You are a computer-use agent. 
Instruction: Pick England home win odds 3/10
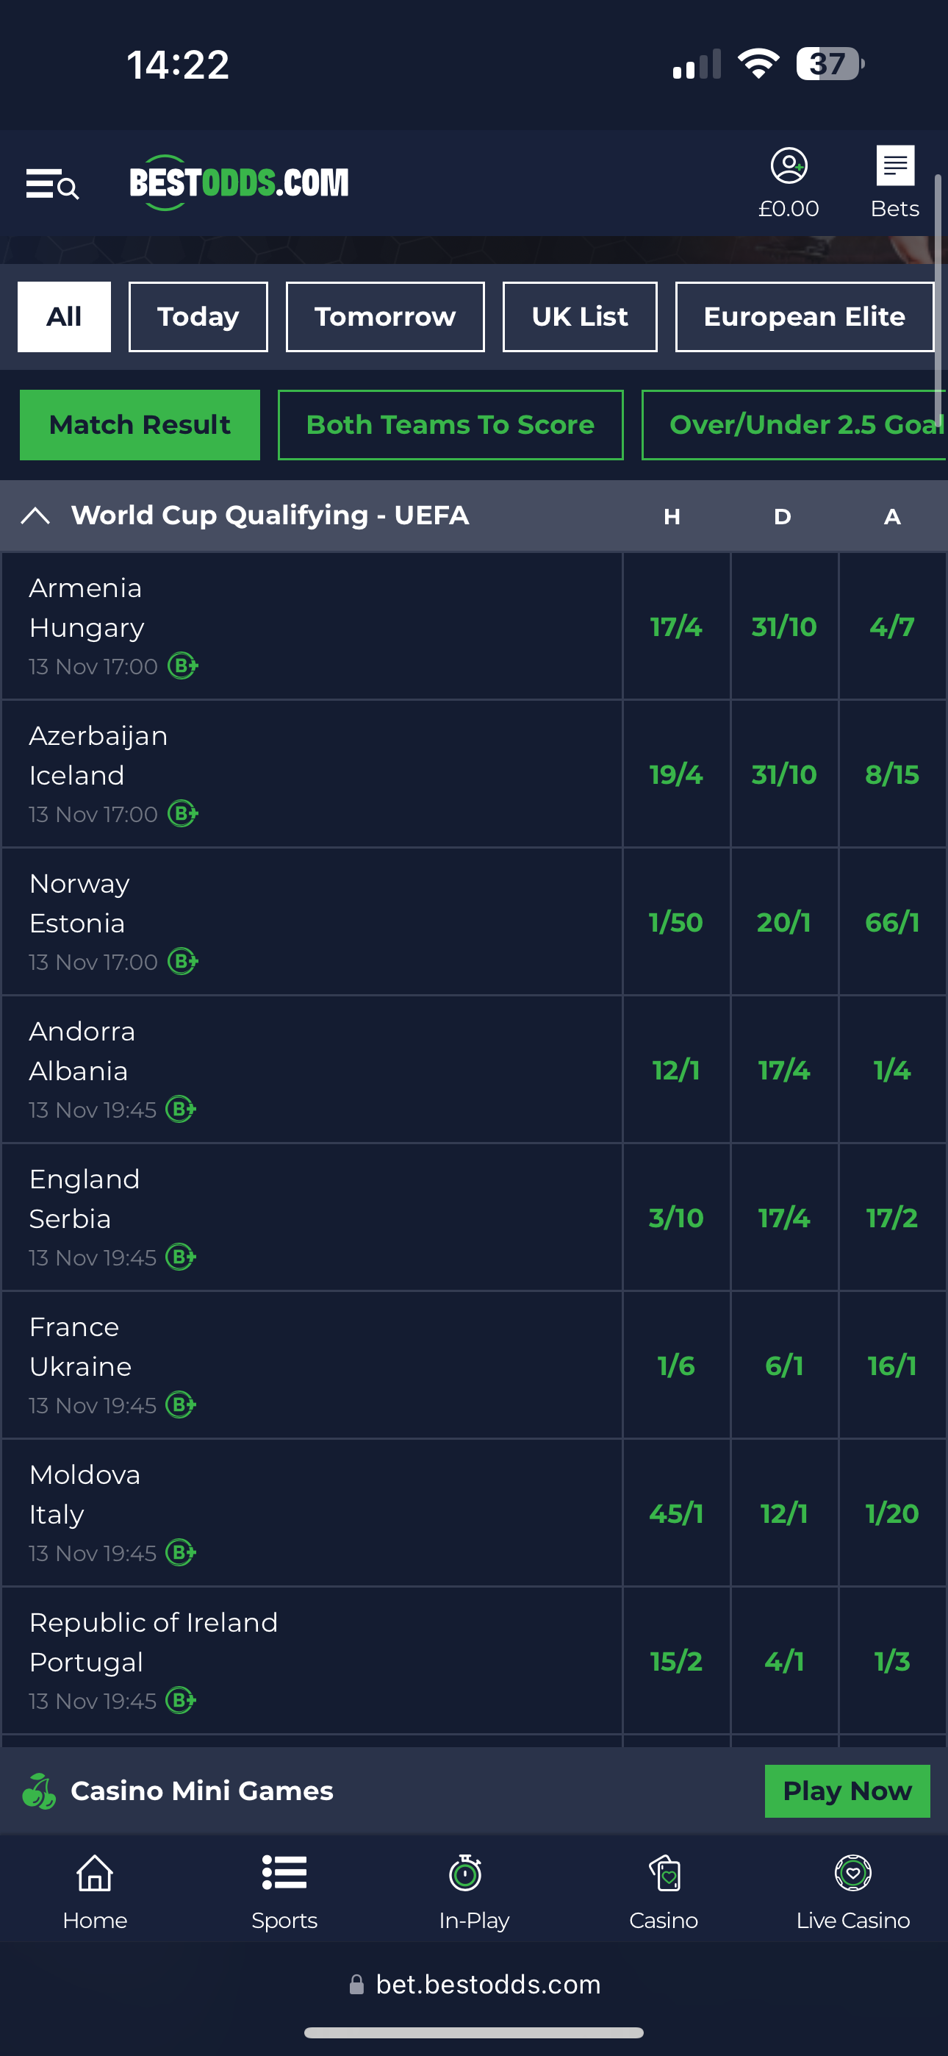tap(676, 1218)
